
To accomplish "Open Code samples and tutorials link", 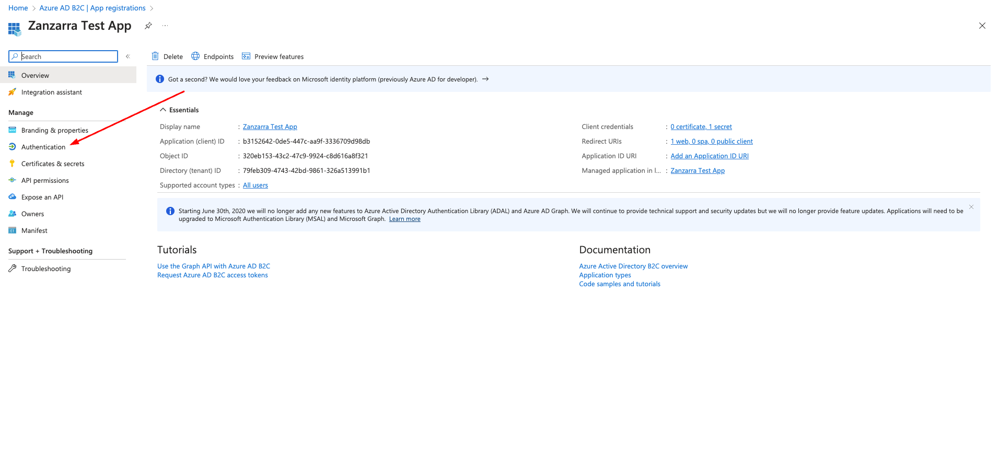I will [620, 284].
